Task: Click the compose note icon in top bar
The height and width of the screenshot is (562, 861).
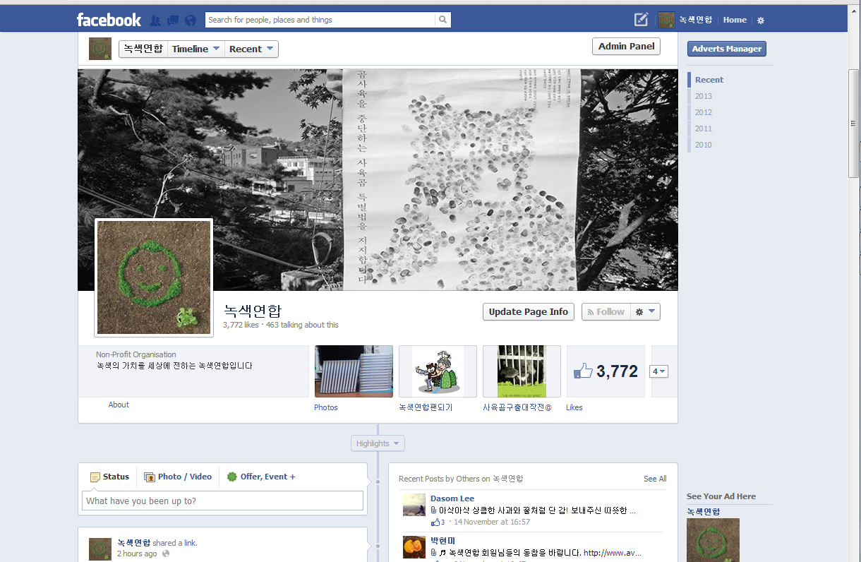Action: click(x=641, y=20)
